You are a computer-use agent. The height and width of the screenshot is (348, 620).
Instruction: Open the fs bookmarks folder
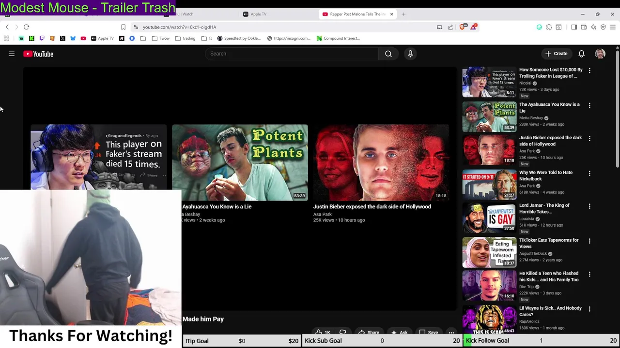[x=207, y=38]
